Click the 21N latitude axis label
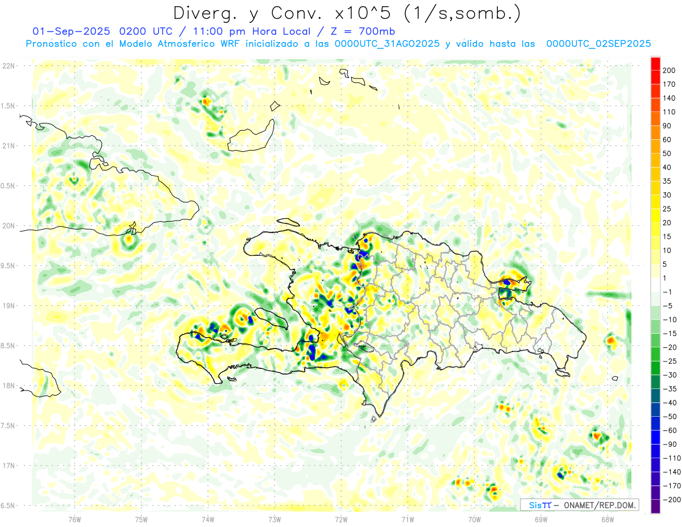Screen dimensions: 682x527 coord(9,146)
